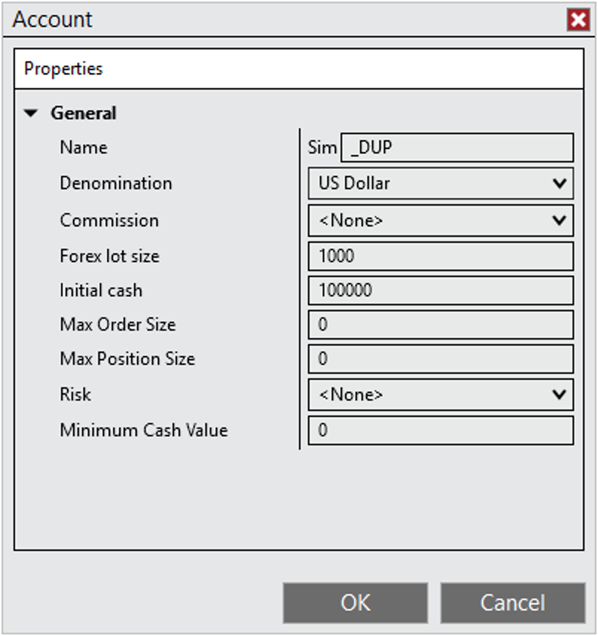
Task: Click the Sim prefix label
Action: (322, 147)
